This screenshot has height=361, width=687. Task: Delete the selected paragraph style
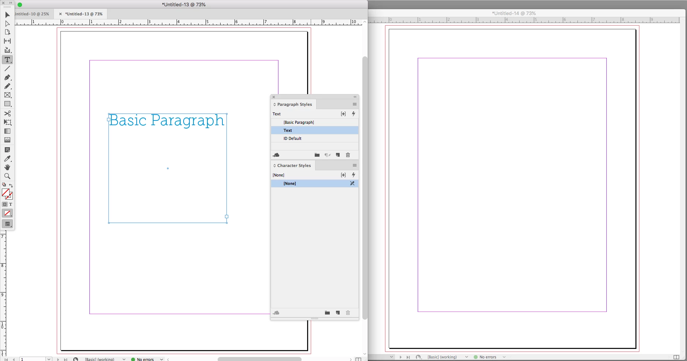click(x=348, y=155)
